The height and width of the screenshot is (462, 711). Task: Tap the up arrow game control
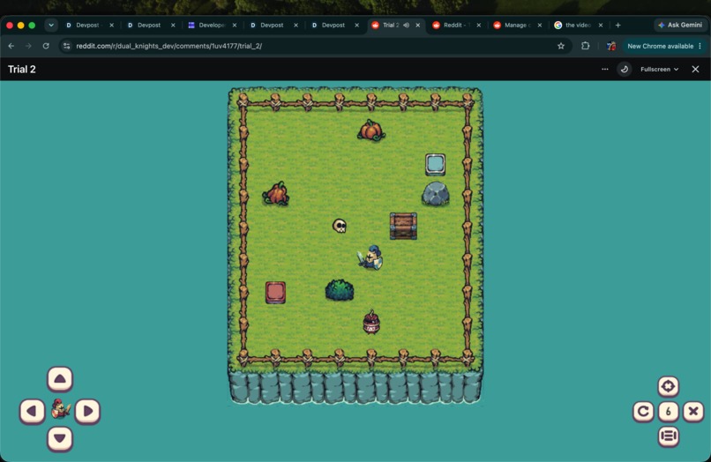pos(60,378)
